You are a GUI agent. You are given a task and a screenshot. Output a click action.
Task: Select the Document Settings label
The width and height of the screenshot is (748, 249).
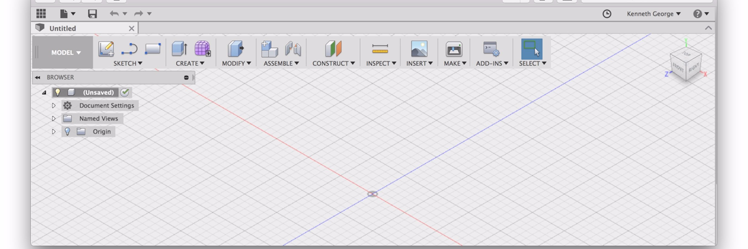coord(106,105)
